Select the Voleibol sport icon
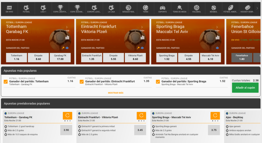 [196, 9]
